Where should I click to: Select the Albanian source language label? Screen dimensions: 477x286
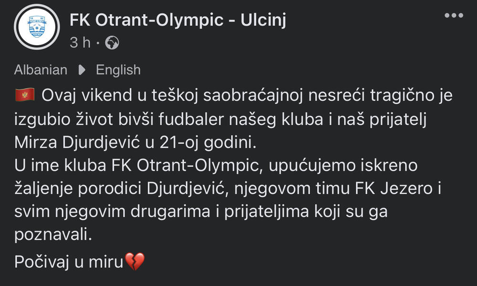click(x=41, y=70)
